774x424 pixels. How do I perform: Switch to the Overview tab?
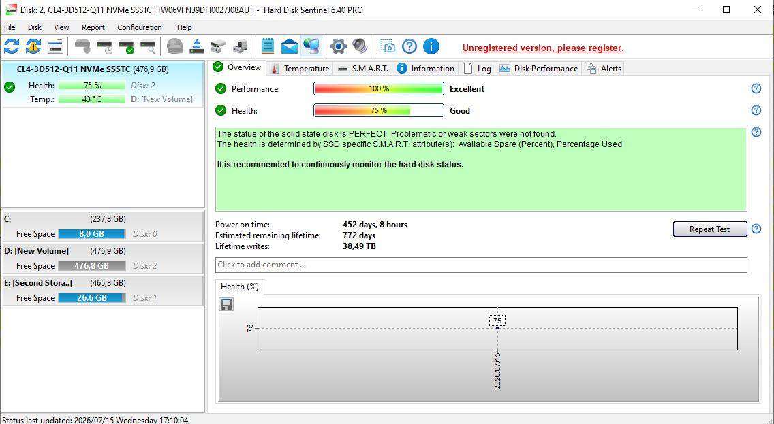(237, 67)
